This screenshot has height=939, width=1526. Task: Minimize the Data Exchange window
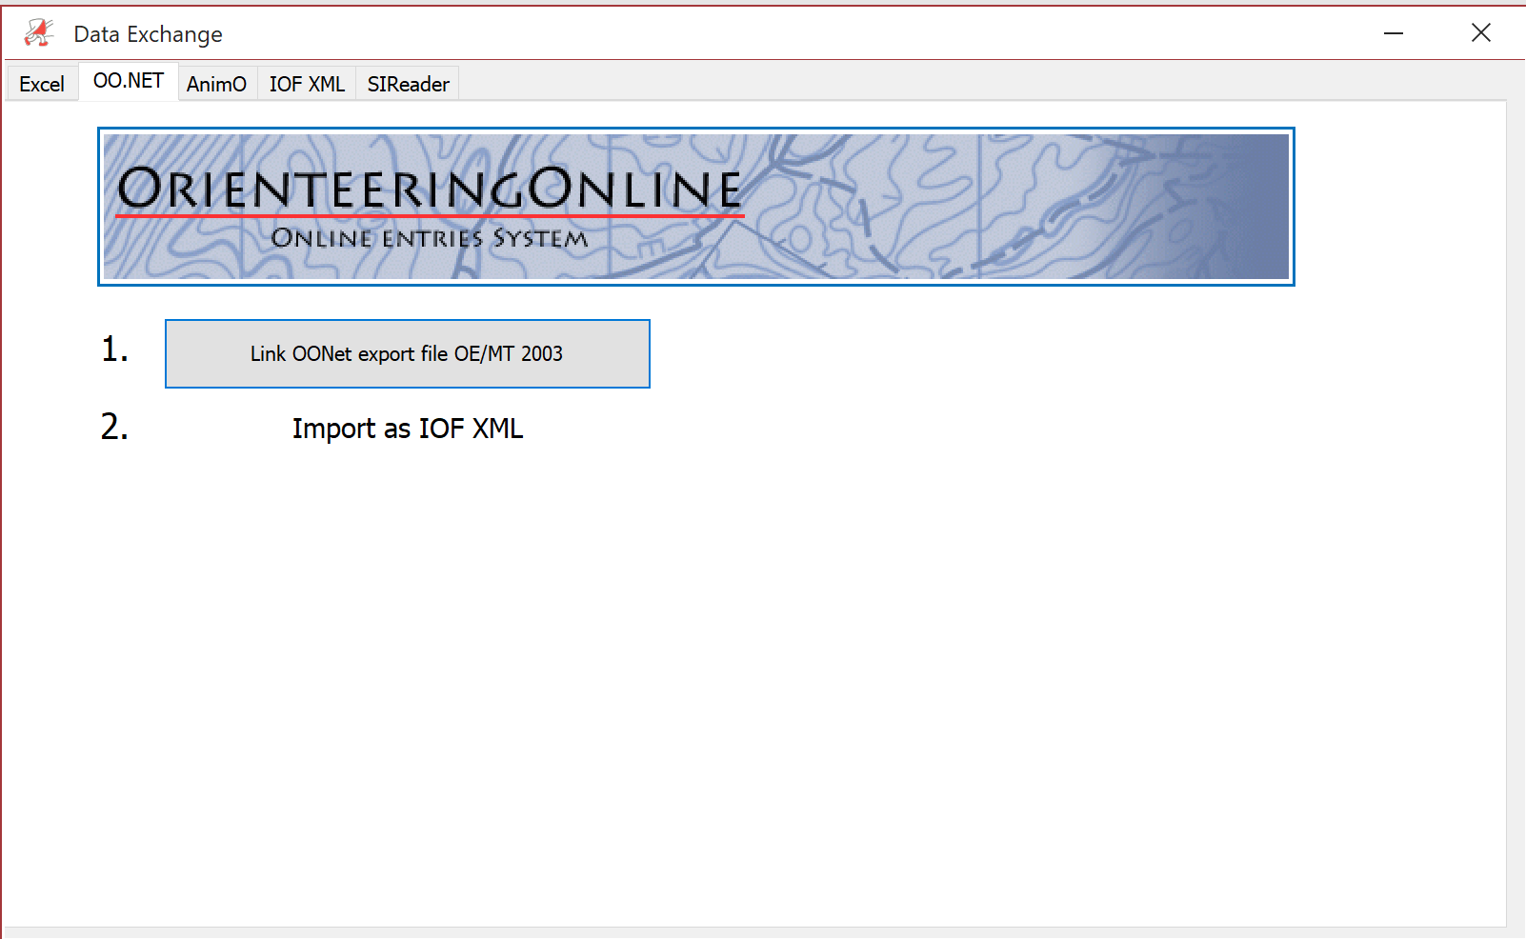1394,33
